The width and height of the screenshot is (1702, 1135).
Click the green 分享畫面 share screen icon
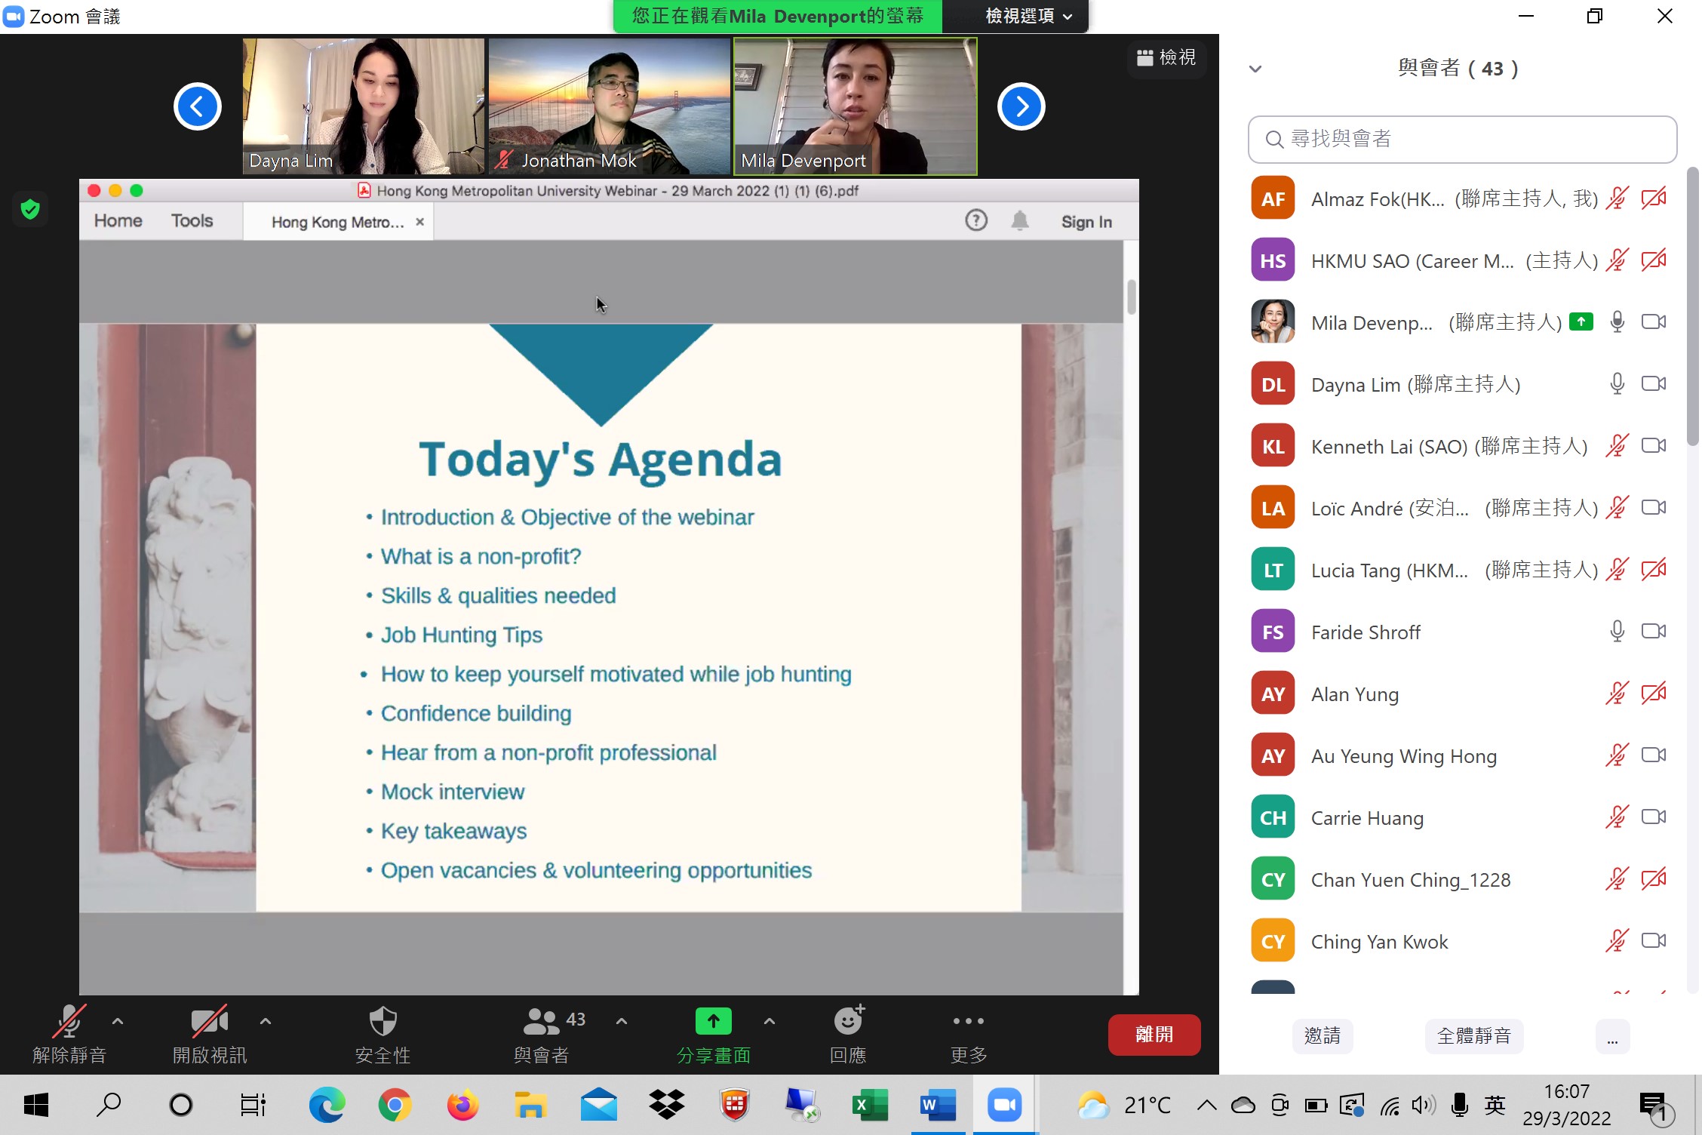[x=714, y=1022]
